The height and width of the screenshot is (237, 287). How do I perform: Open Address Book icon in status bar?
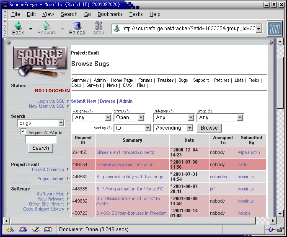[48, 229]
